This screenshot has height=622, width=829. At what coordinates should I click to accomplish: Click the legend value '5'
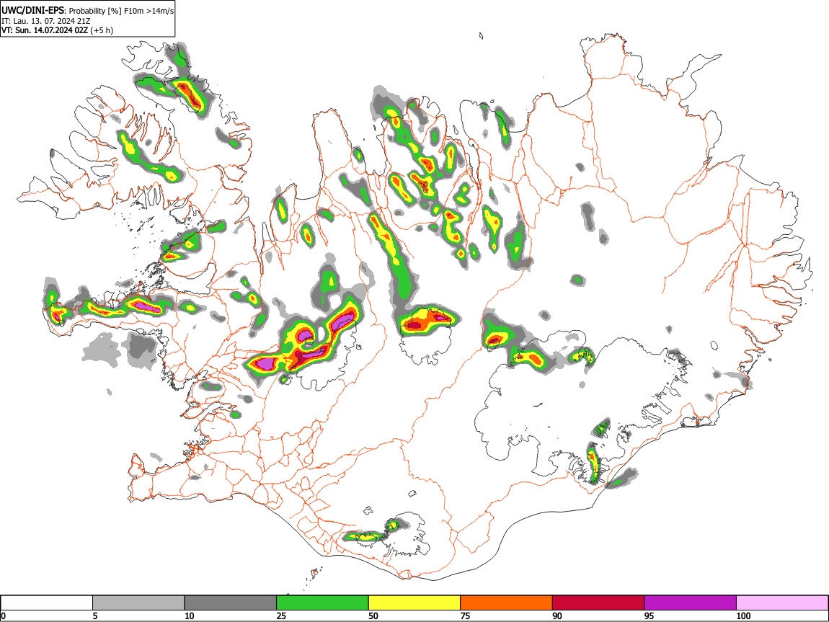[95, 616]
